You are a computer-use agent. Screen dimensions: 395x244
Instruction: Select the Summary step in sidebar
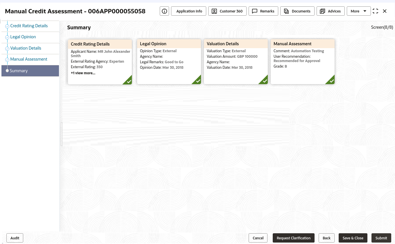(30, 71)
